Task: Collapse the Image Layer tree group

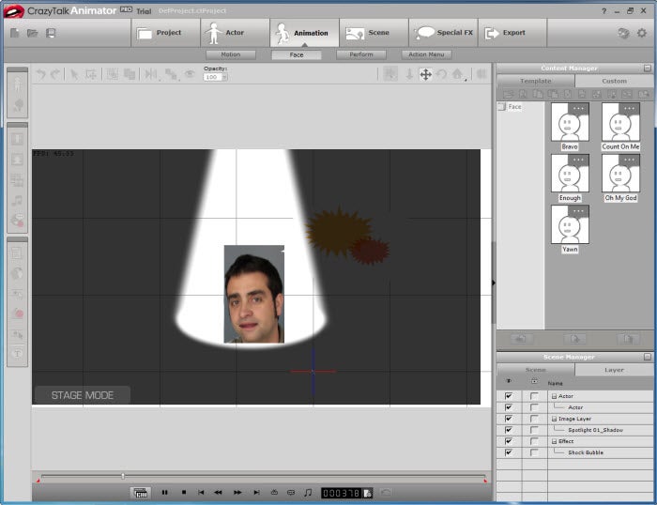Action: [555, 419]
